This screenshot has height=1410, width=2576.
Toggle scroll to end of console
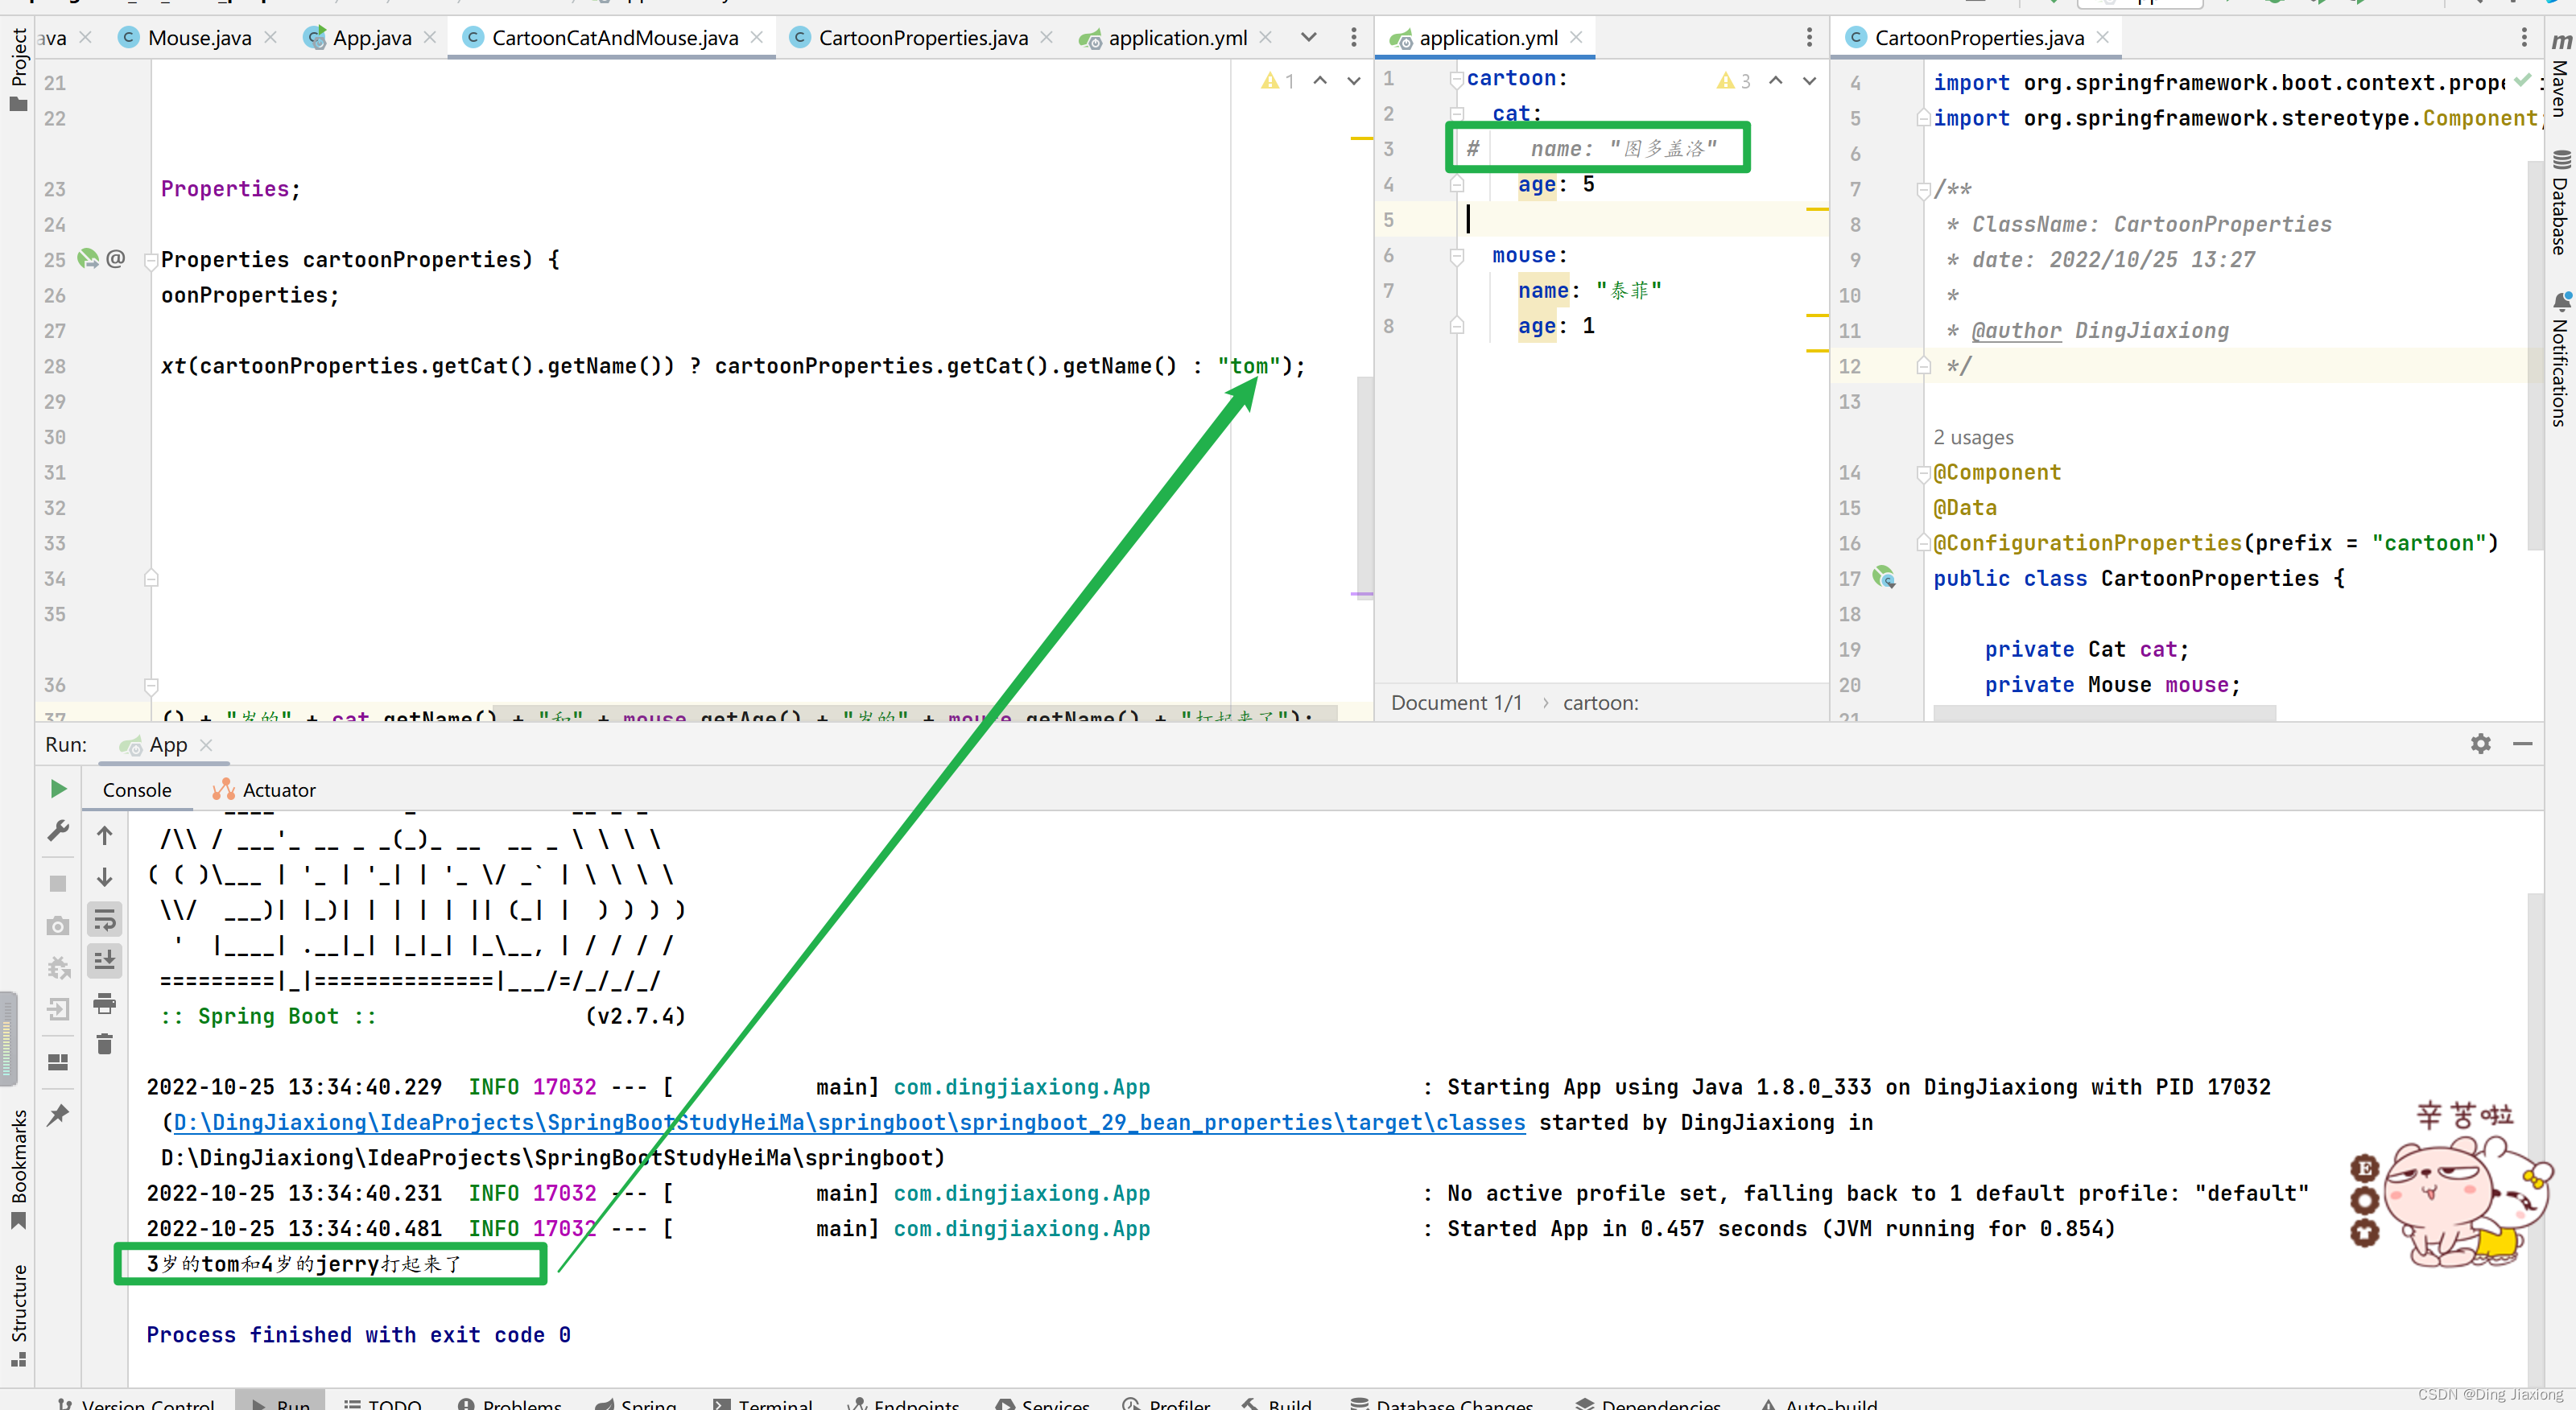click(x=104, y=961)
